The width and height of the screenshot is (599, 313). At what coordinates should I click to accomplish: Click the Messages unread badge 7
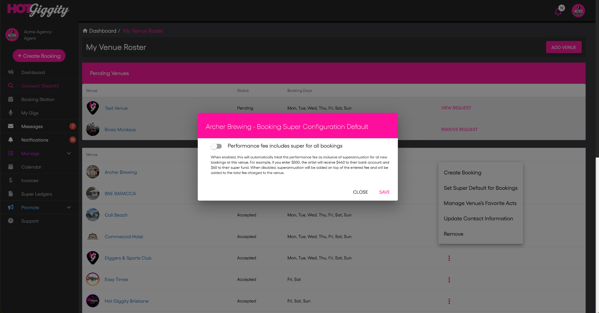click(73, 126)
